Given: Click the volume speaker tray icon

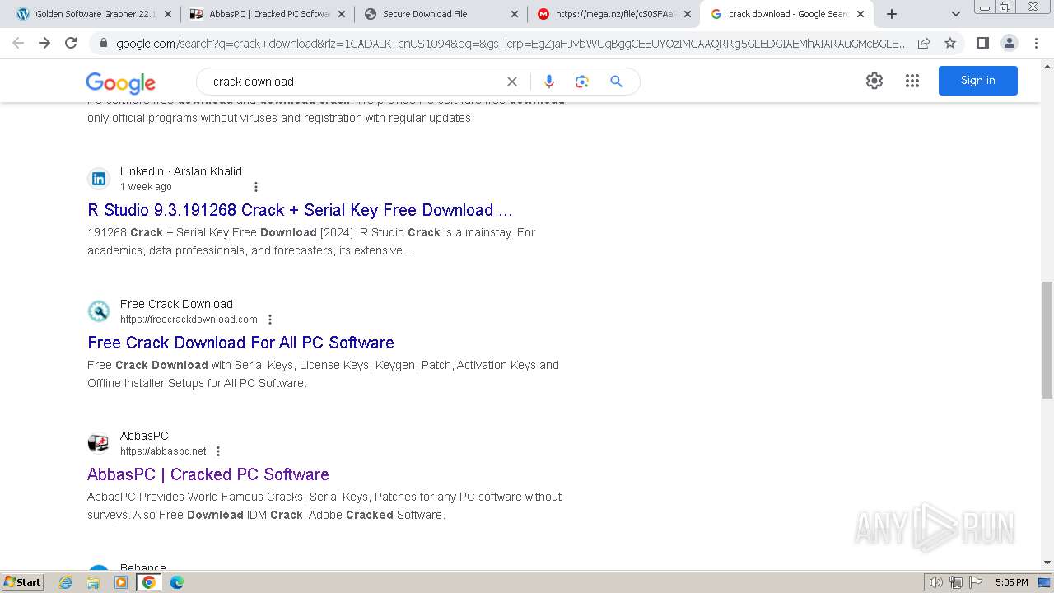Looking at the screenshot, I should pyautogui.click(x=936, y=582).
